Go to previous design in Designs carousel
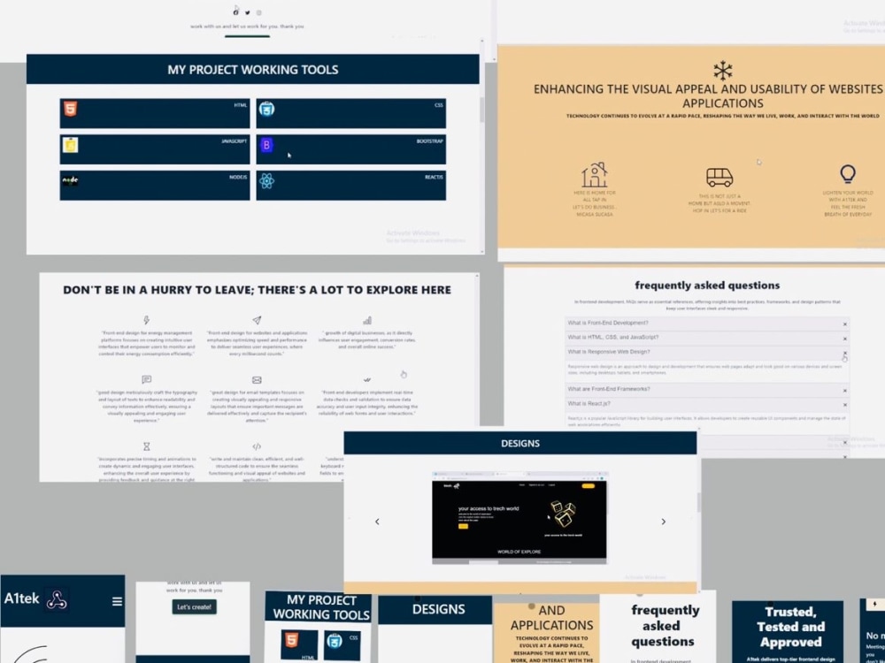 377,522
